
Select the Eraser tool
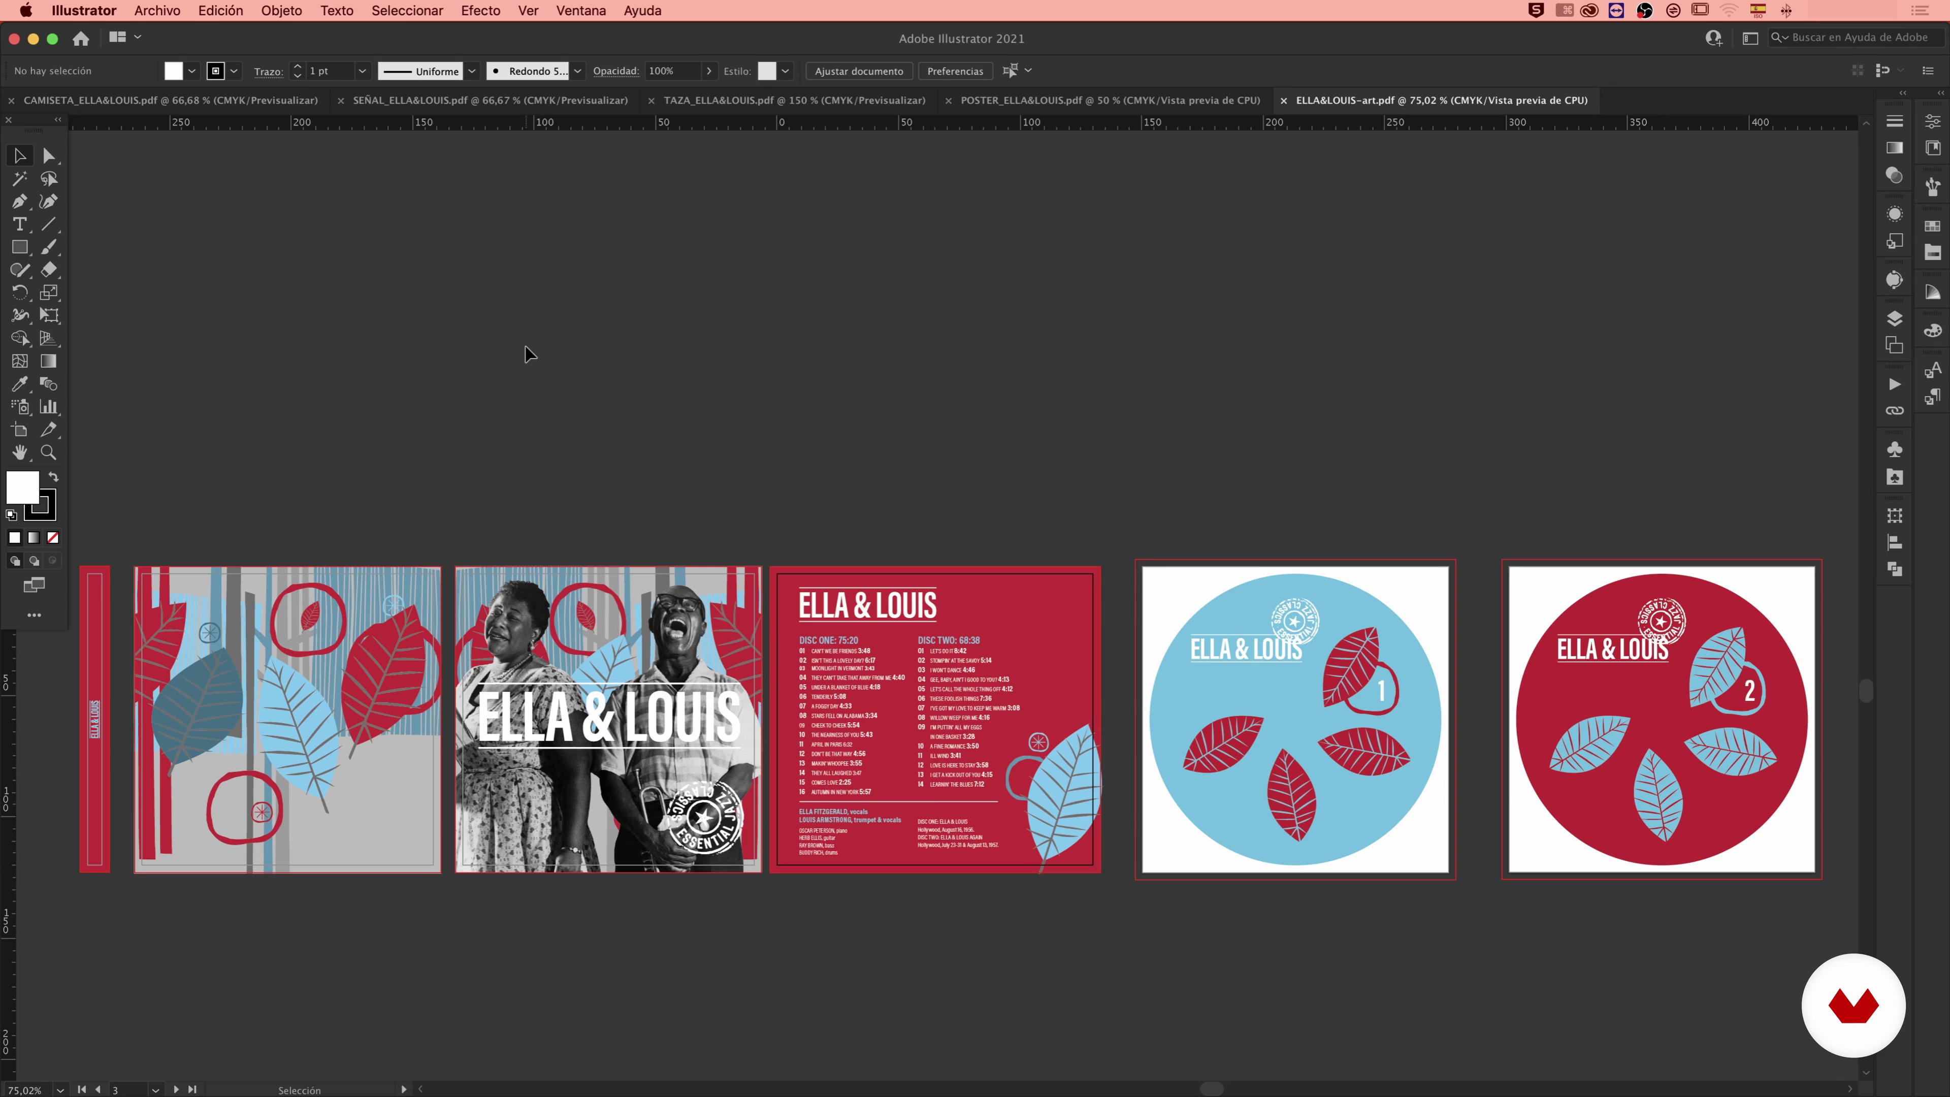[48, 270]
